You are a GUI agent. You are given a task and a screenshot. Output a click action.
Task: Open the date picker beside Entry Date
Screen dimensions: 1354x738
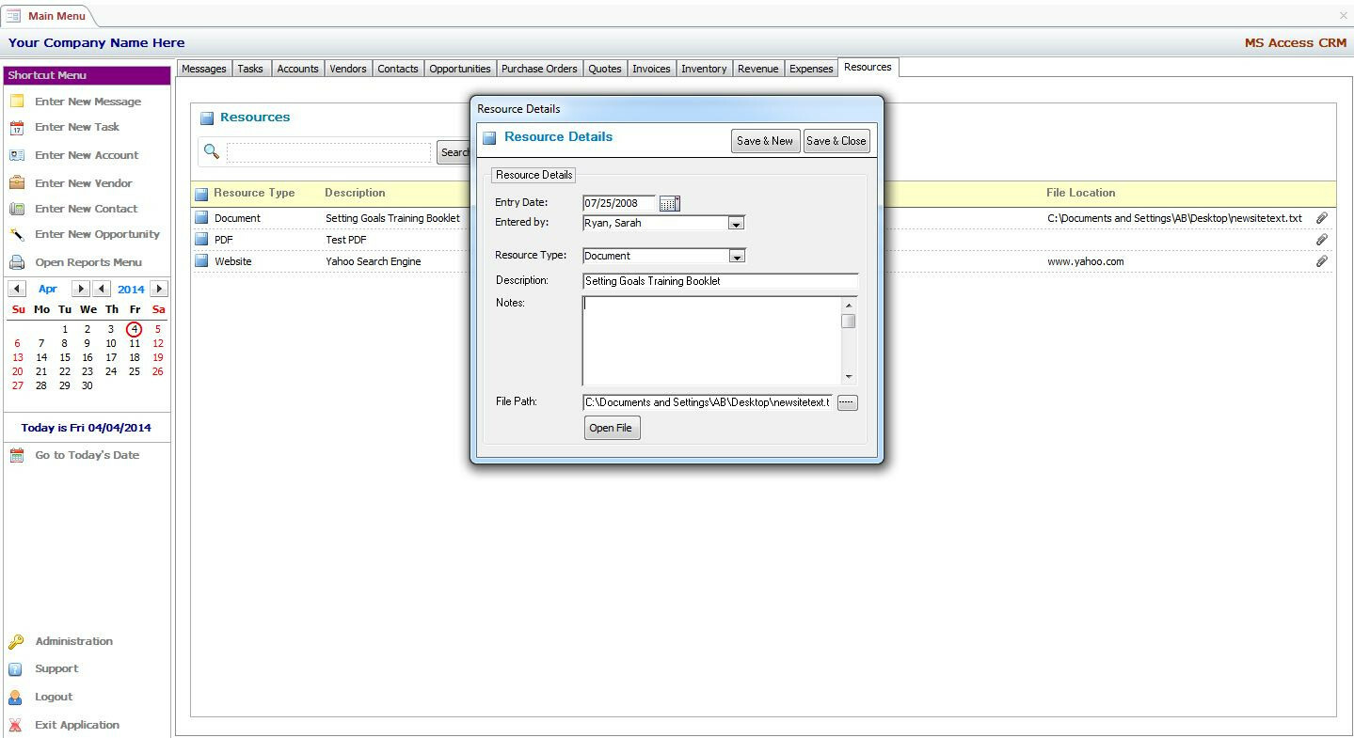(669, 203)
